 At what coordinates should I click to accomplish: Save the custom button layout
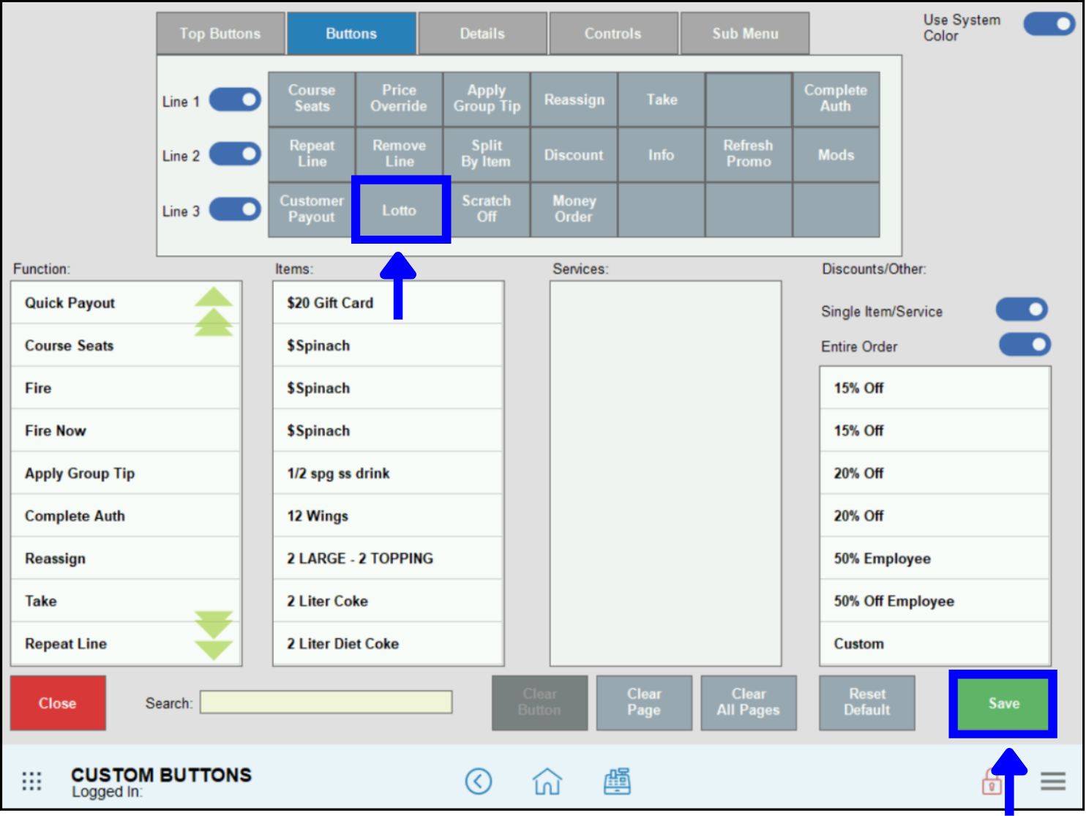pyautogui.click(x=1002, y=703)
